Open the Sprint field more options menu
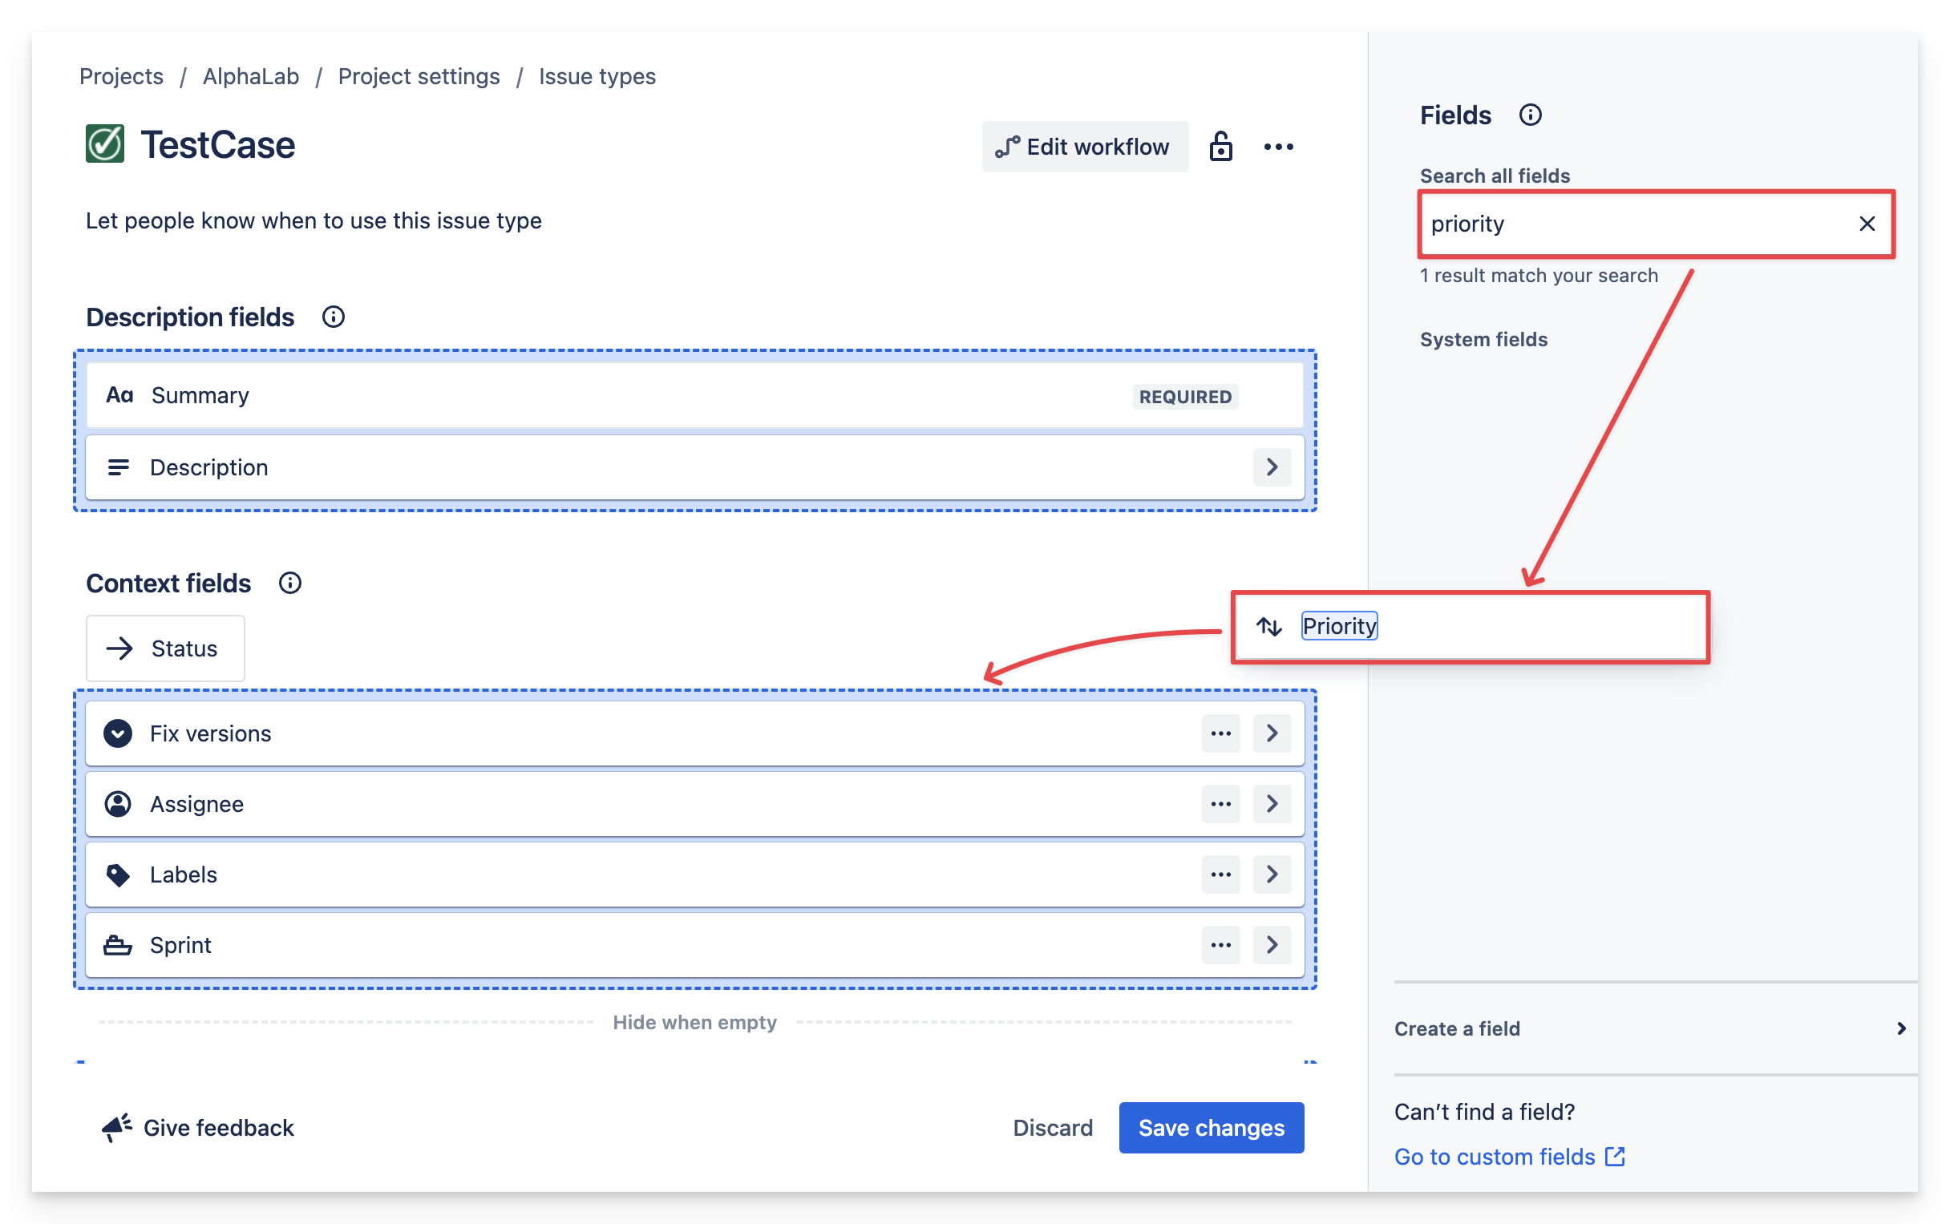 pos(1220,945)
